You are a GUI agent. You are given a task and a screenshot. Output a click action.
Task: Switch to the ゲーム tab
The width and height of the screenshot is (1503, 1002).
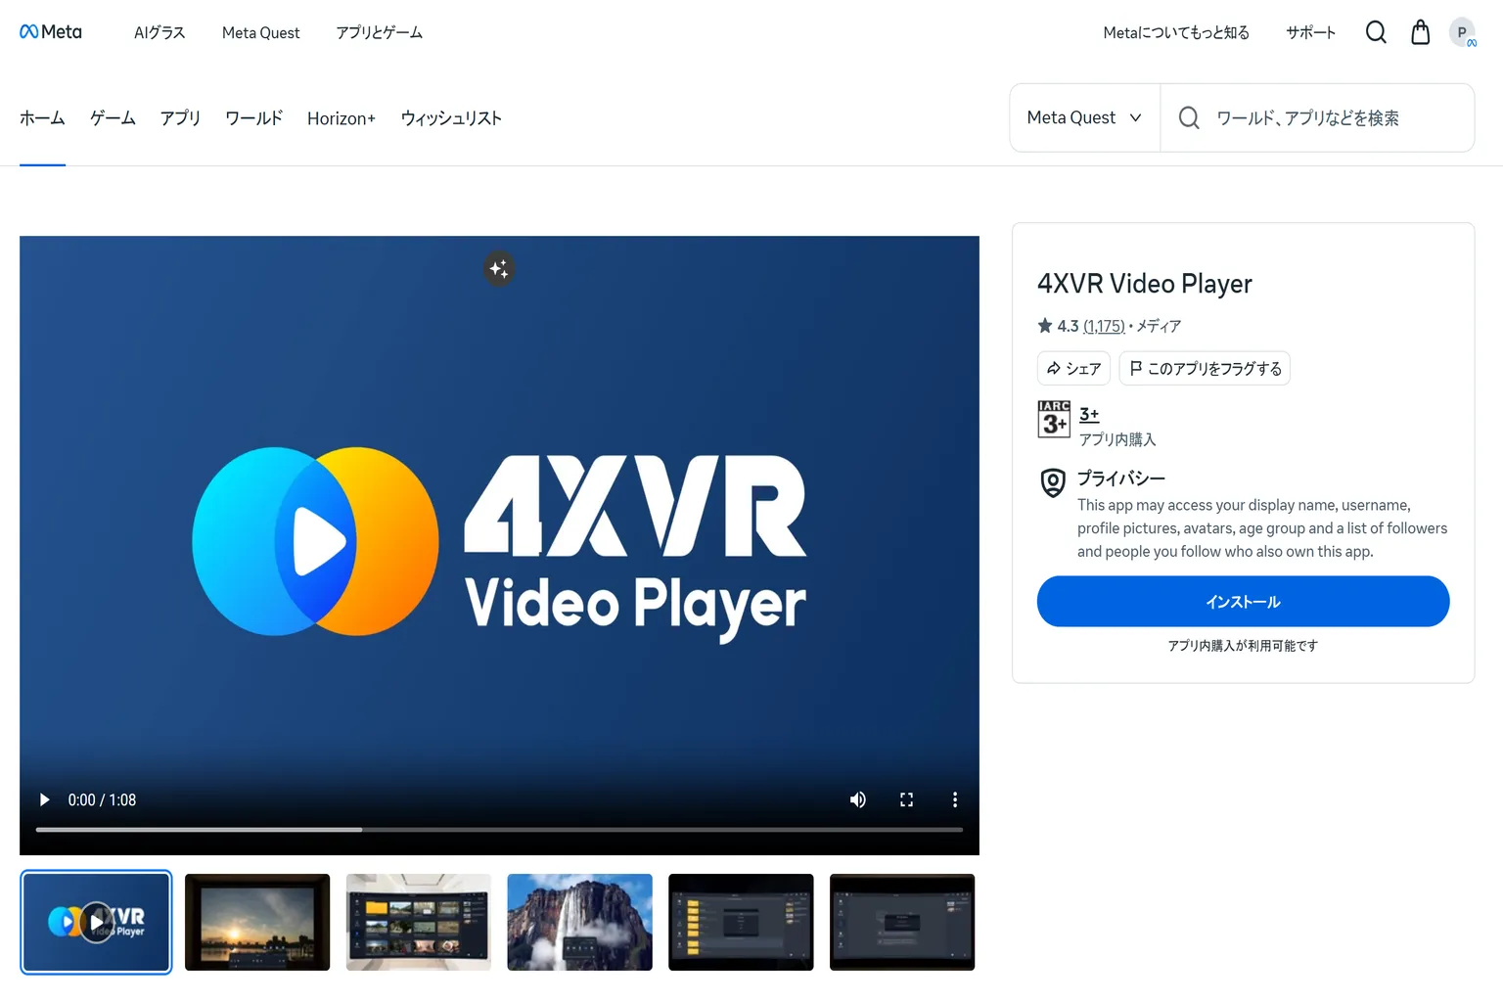[x=113, y=117]
